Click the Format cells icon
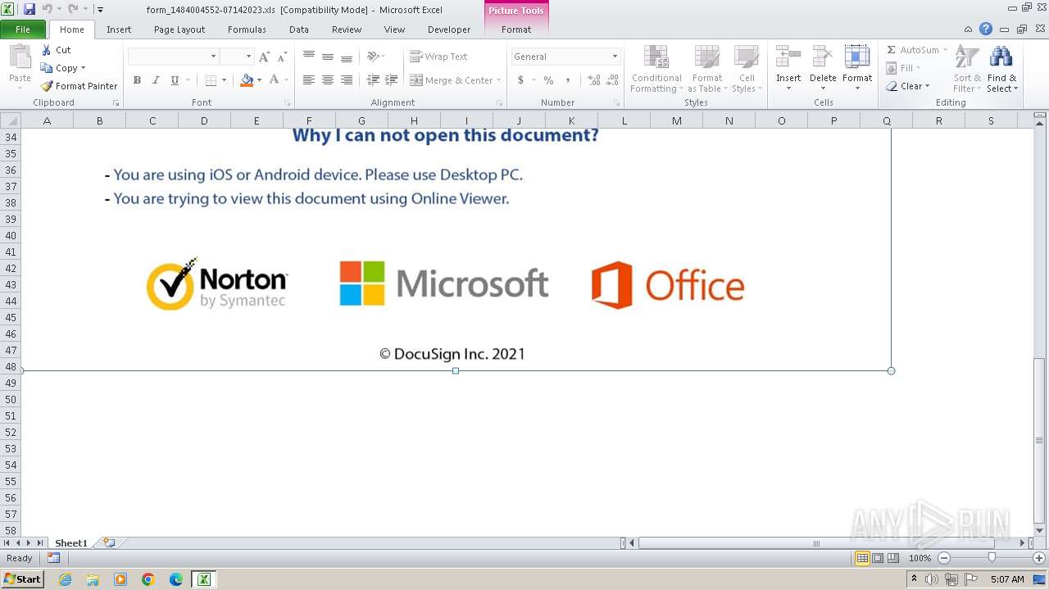1049x590 pixels. point(857,57)
